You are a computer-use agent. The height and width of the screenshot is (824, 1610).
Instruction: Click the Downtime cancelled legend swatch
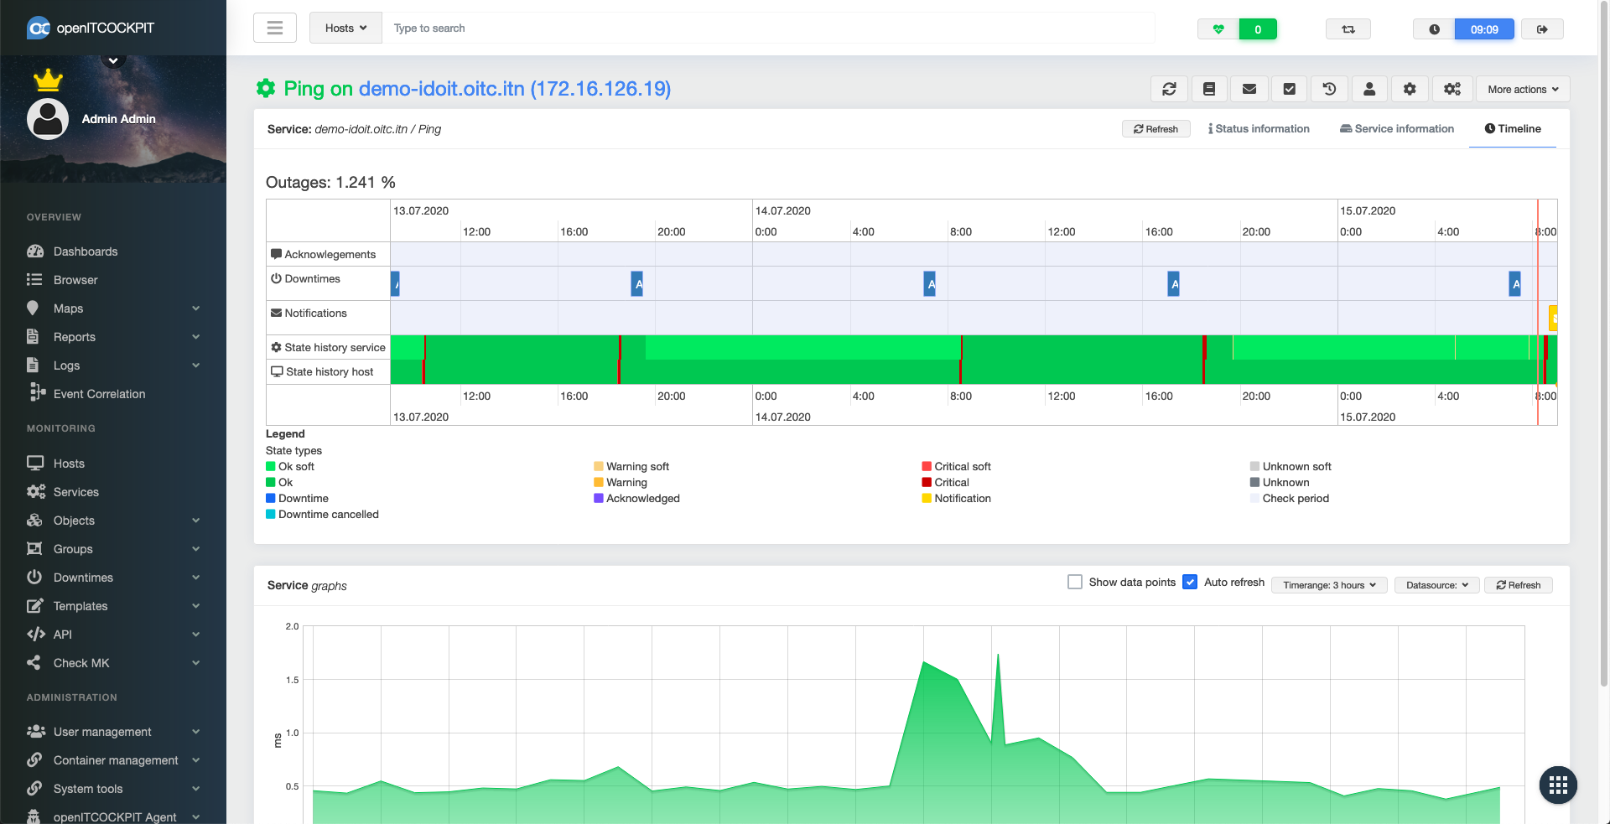point(271,514)
